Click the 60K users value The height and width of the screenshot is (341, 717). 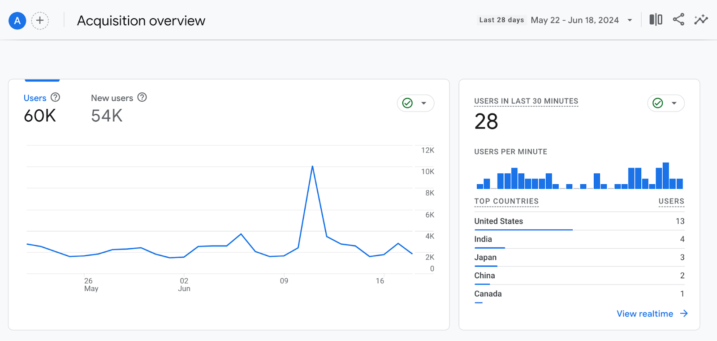(x=40, y=116)
